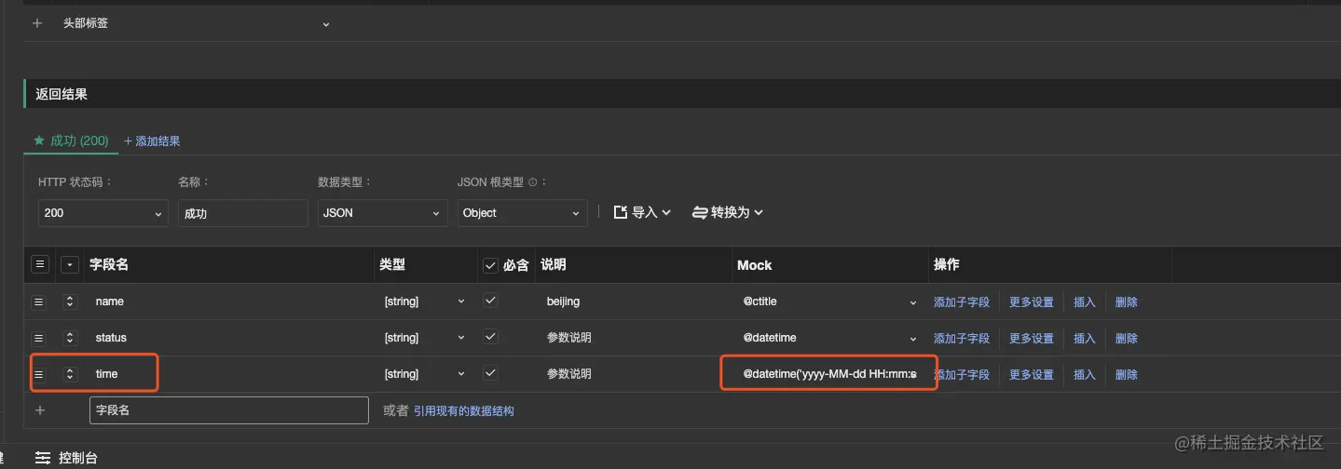Click the header collapse-all arrow icon

pyautogui.click(x=69, y=265)
